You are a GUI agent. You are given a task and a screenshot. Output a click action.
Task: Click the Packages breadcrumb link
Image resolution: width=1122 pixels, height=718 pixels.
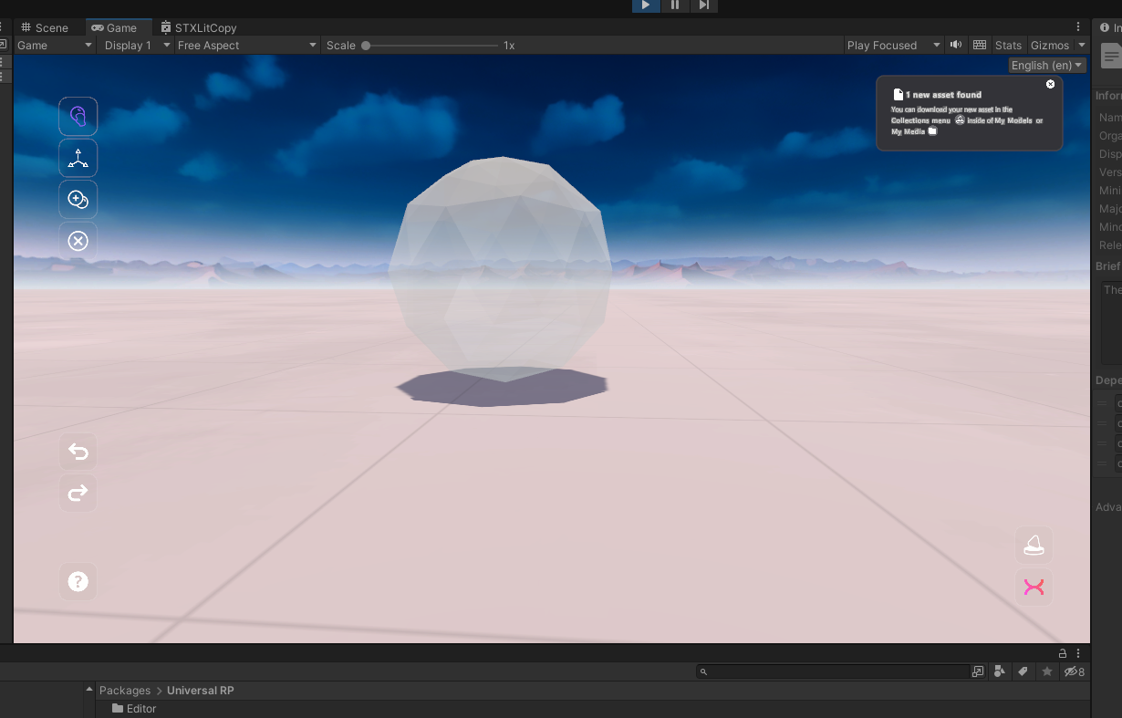pos(125,691)
